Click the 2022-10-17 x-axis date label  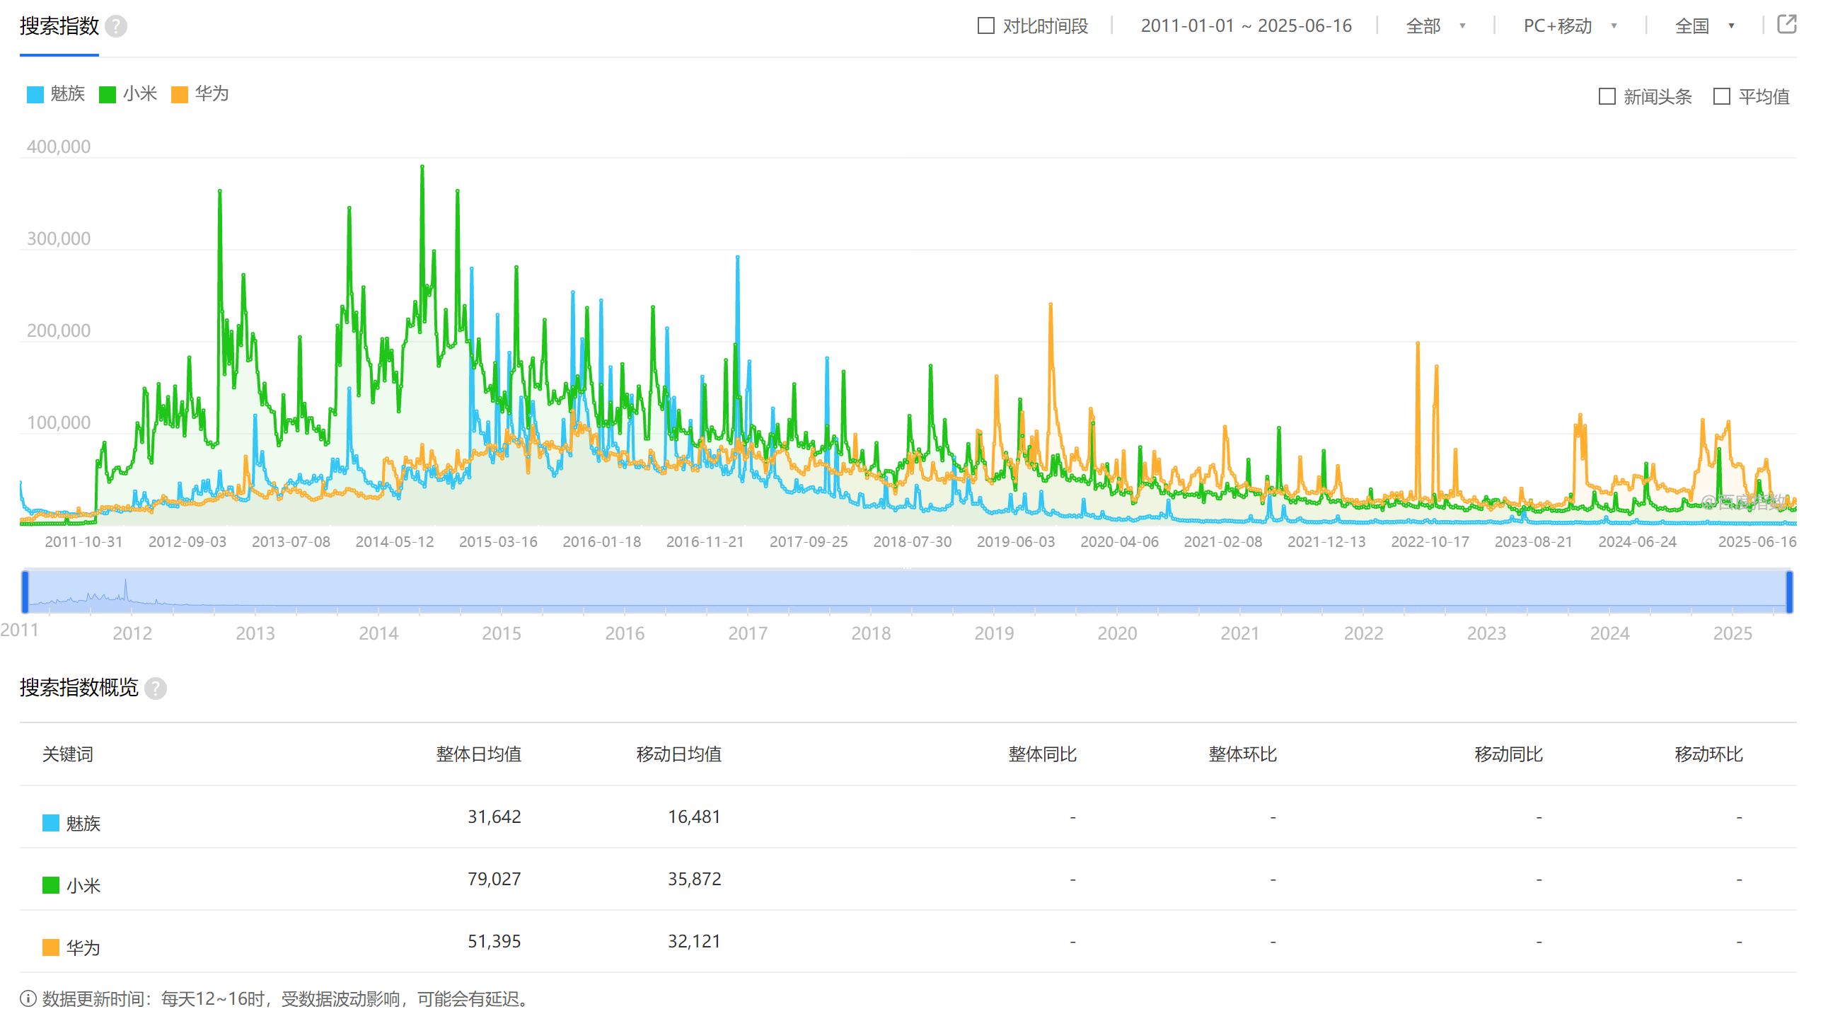pyautogui.click(x=1430, y=542)
